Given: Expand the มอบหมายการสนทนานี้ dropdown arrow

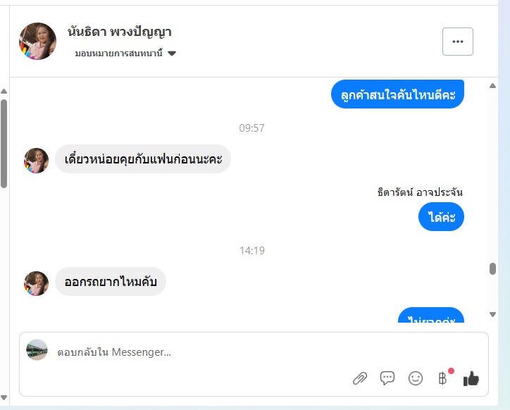Looking at the screenshot, I should 172,54.
